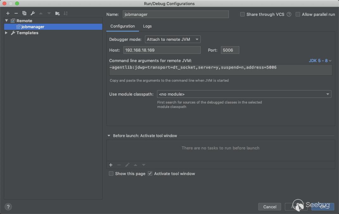339x214 pixels.
Task: Enable Allow parallel run
Action: click(x=298, y=14)
